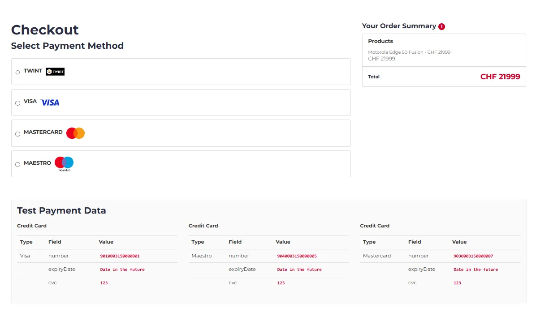536x317 pixels.
Task: Click the Mastercard cvc value 123
Action: tap(457, 283)
